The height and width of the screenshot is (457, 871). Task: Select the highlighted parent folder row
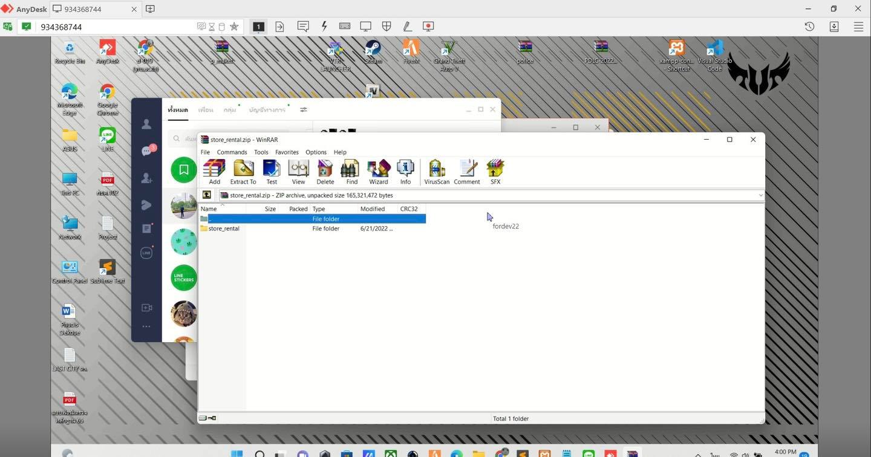pyautogui.click(x=313, y=219)
